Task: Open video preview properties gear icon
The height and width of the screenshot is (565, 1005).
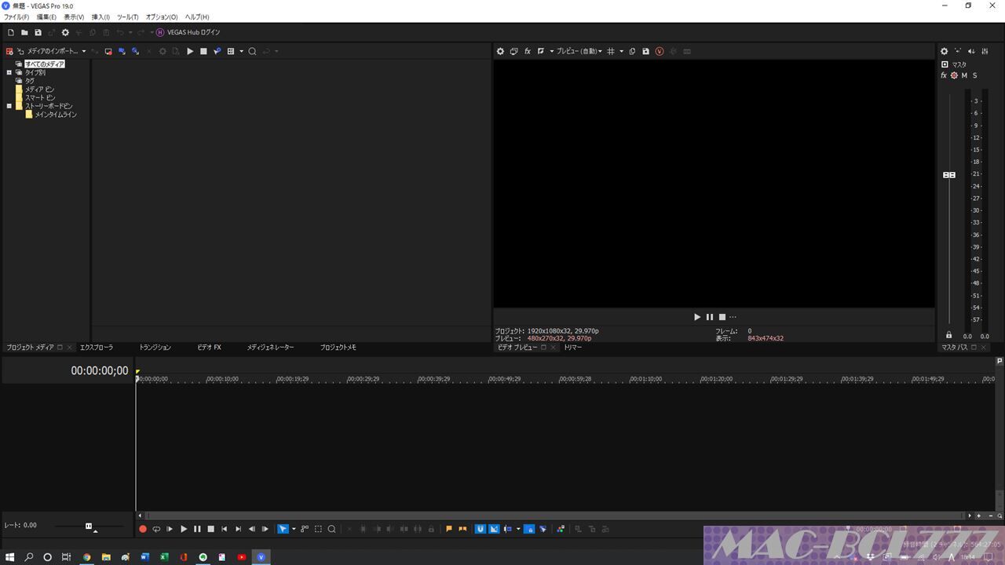Action: pyautogui.click(x=500, y=52)
